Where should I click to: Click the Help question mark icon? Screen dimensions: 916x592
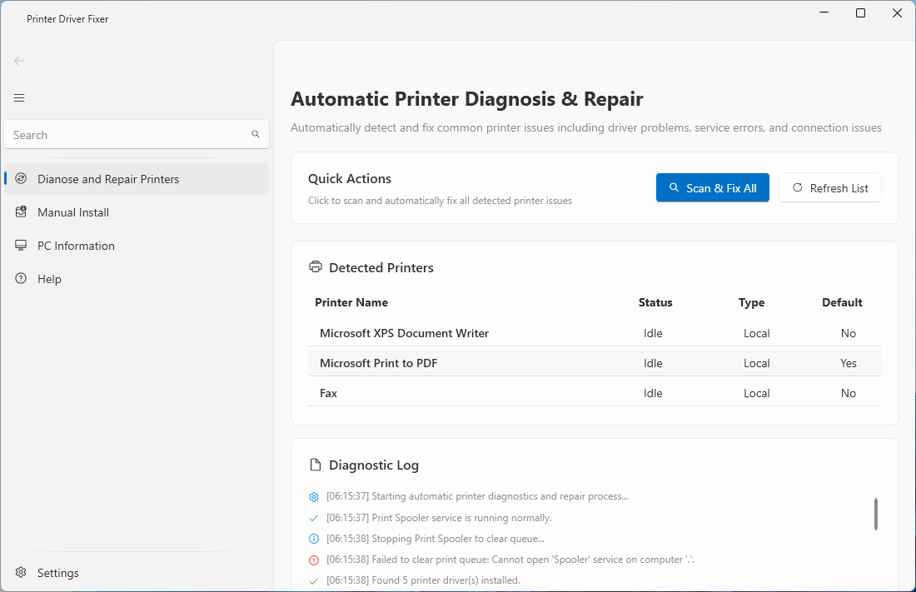[21, 279]
